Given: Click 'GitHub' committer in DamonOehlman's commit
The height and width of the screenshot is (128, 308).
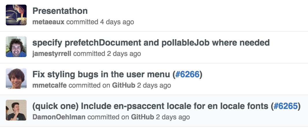Looking at the screenshot, I should coord(142,117).
